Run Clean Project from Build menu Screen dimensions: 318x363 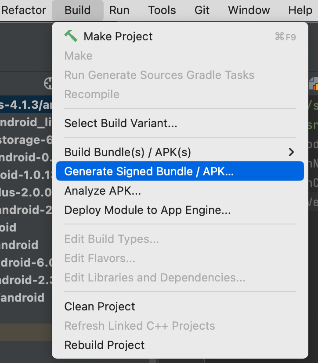[x=100, y=306]
